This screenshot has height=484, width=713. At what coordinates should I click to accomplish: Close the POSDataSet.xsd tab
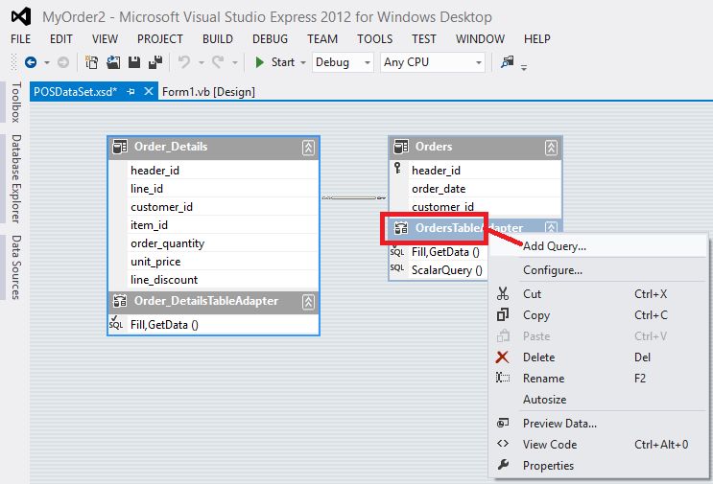pyautogui.click(x=148, y=91)
